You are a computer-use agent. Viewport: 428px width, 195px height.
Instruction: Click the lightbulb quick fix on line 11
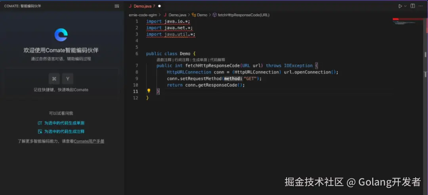click(149, 91)
